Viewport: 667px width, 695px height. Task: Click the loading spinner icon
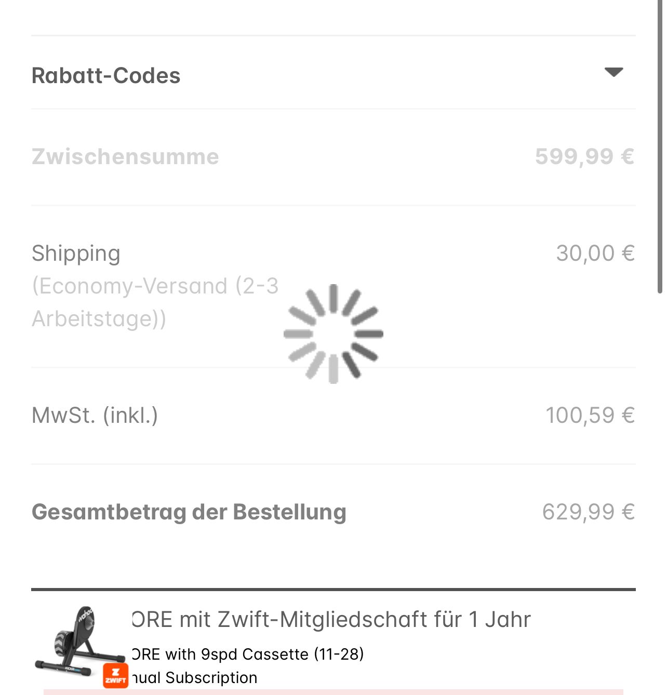click(x=333, y=334)
